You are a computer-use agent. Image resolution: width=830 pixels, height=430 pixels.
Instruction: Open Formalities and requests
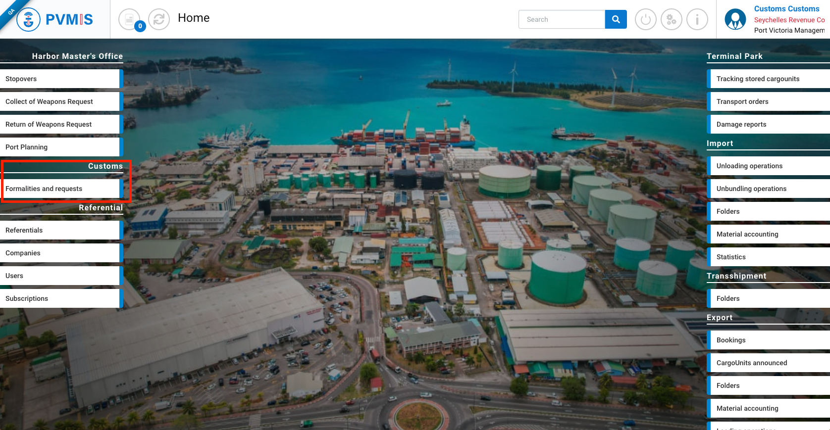[59, 189]
